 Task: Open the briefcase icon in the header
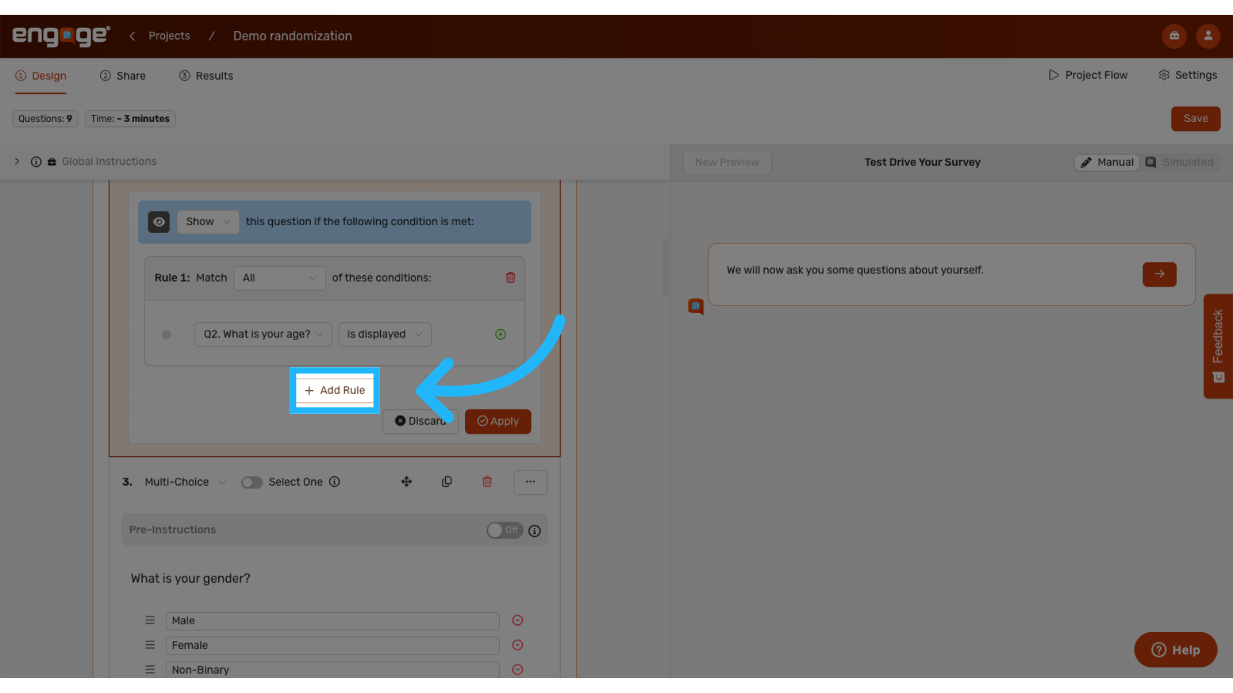tap(1174, 36)
